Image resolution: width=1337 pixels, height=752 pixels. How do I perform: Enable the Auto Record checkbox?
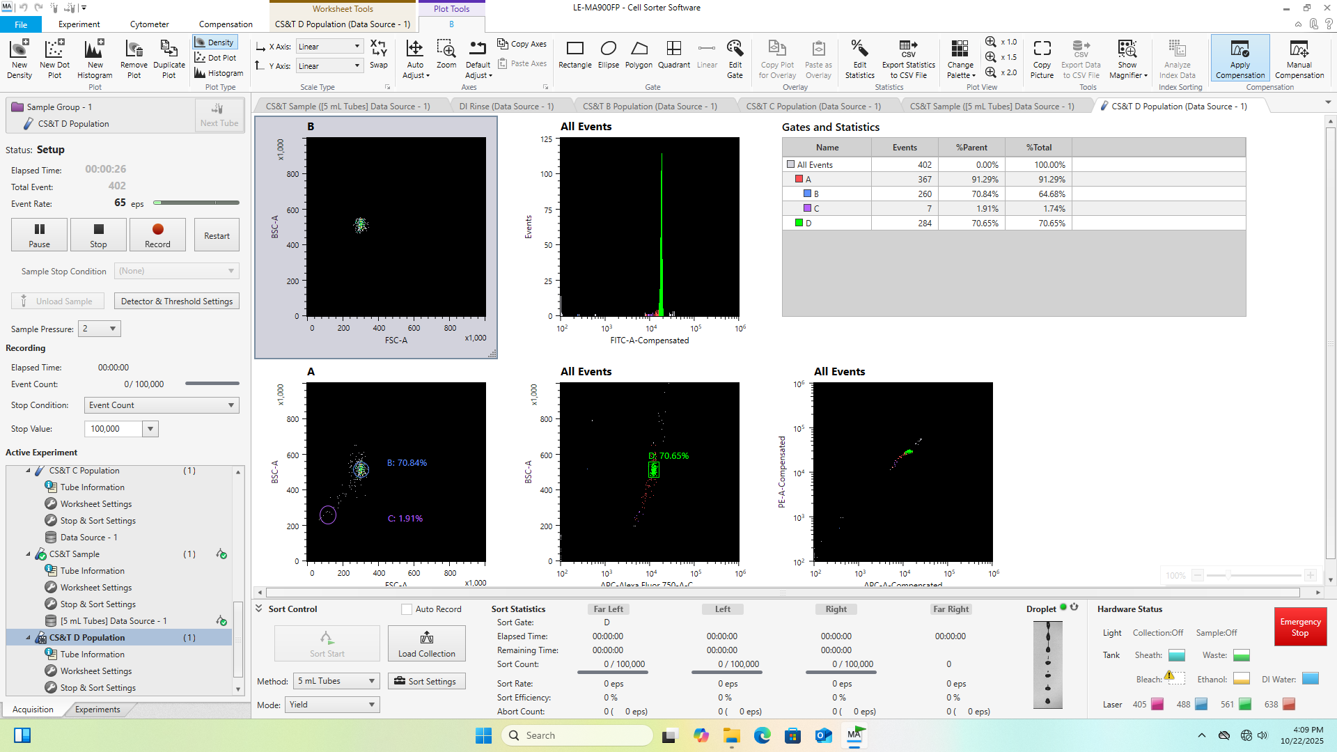coord(407,609)
